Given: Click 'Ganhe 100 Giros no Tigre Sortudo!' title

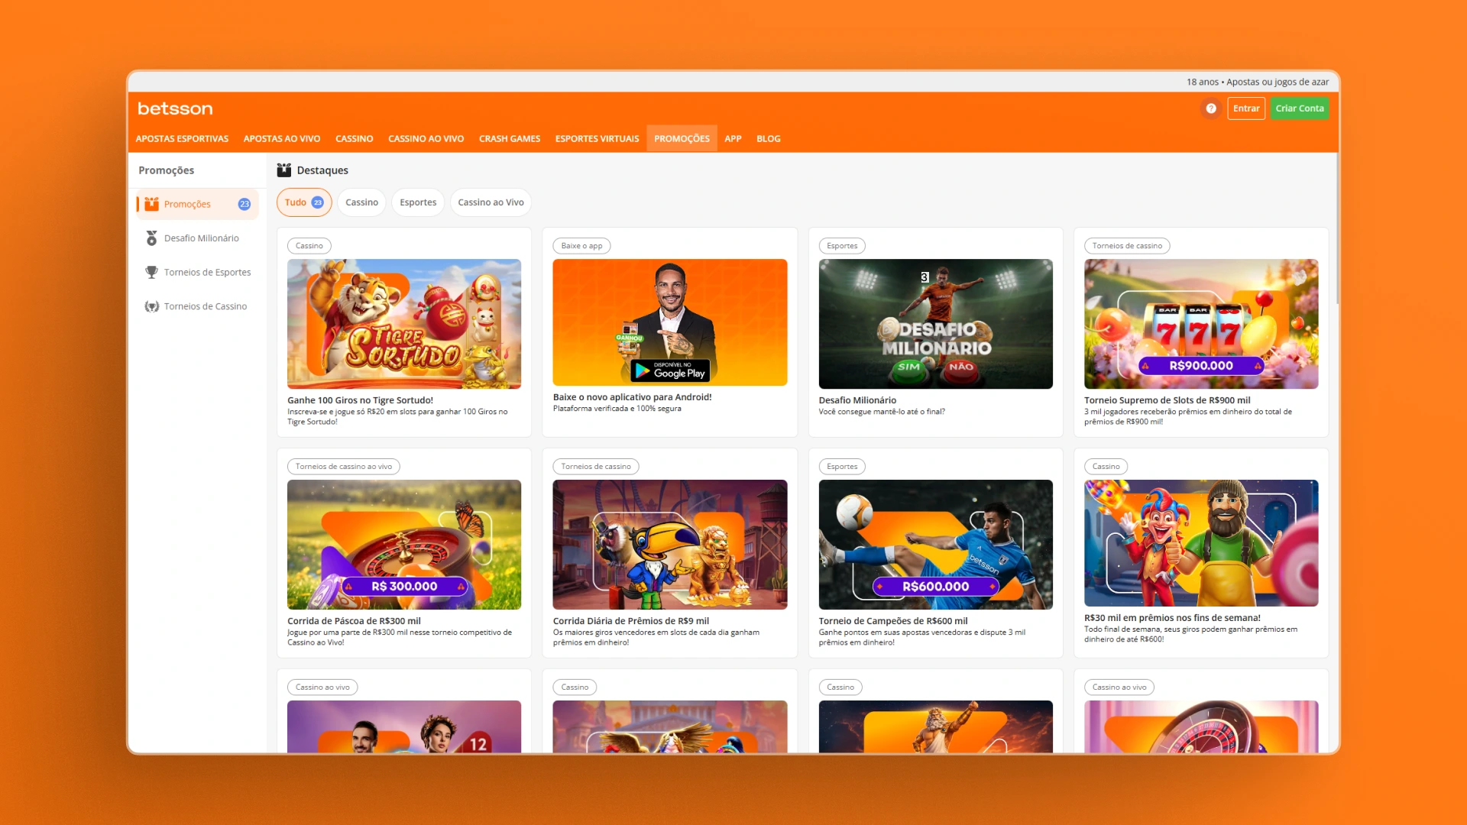Looking at the screenshot, I should pyautogui.click(x=360, y=400).
